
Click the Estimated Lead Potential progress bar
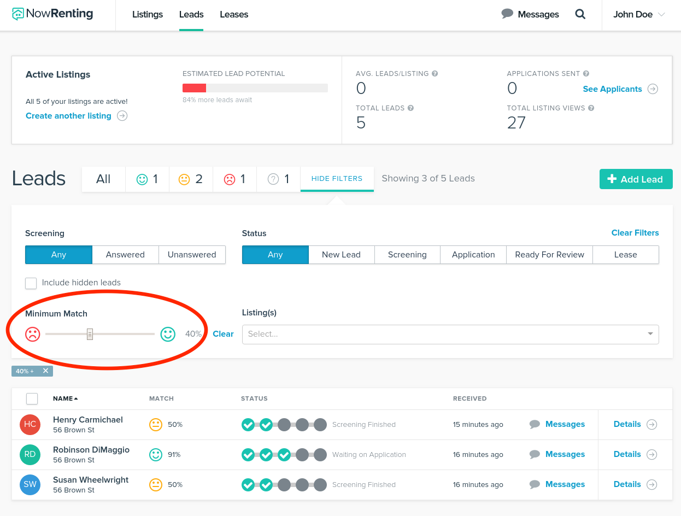pos(255,88)
